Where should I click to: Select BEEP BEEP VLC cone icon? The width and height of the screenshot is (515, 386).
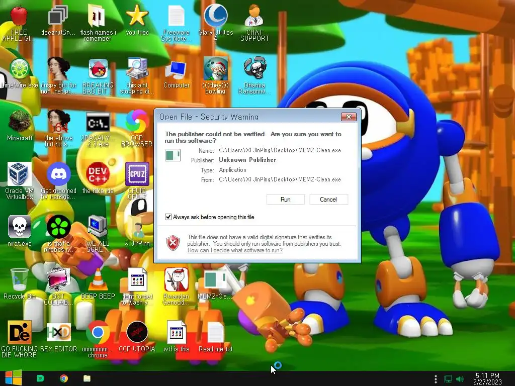[x=98, y=284]
